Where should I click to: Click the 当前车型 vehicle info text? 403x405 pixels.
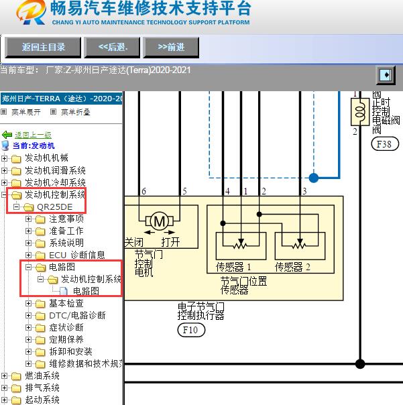(95, 70)
